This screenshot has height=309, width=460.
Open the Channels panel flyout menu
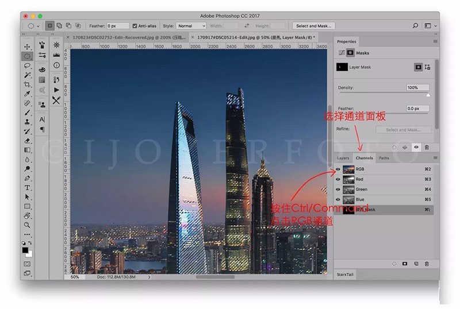[435, 158]
